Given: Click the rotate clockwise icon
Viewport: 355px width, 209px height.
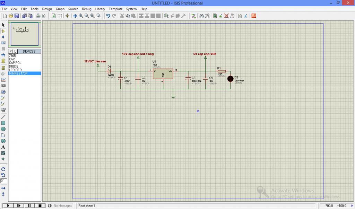Looking at the screenshot, I should [3, 169].
